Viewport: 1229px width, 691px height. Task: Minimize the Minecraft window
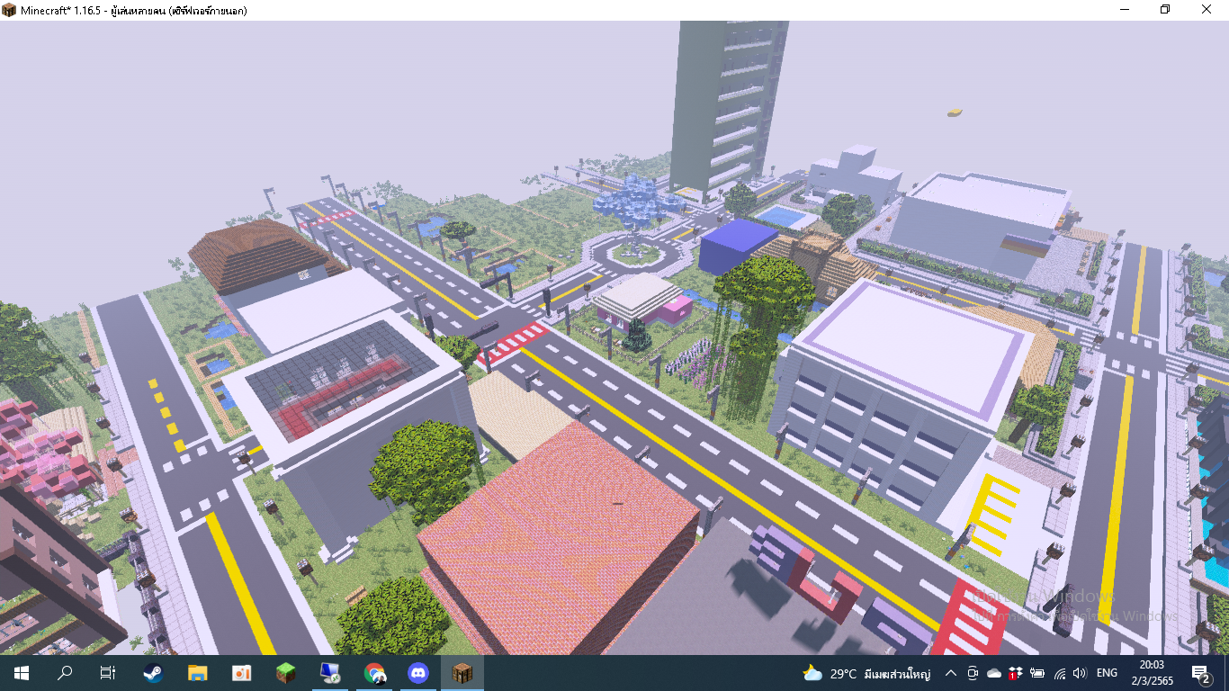1124,10
